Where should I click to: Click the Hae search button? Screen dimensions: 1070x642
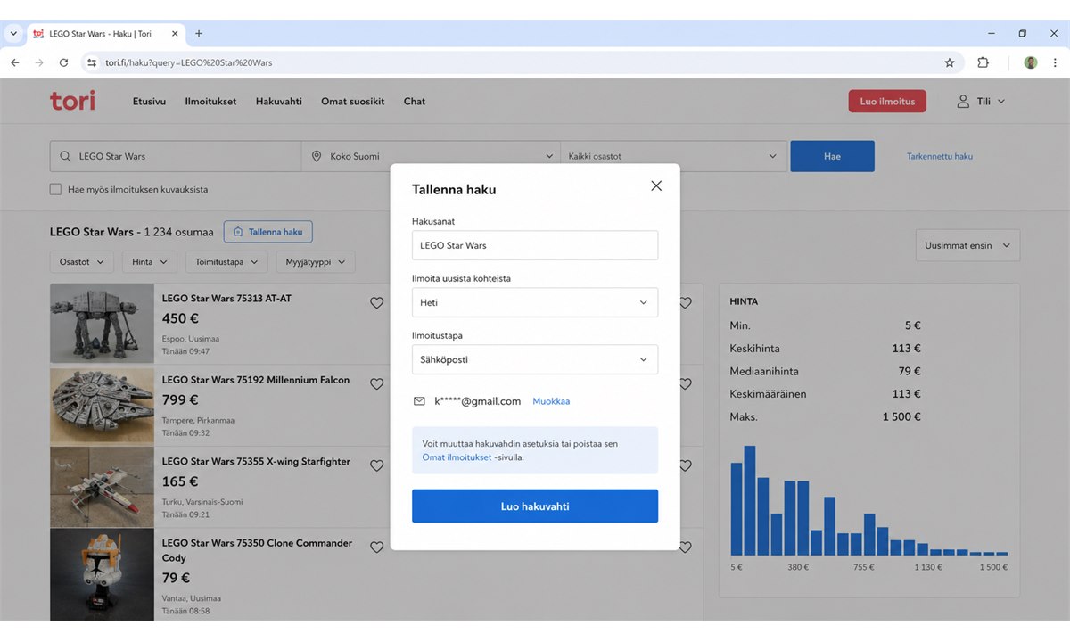coord(832,156)
